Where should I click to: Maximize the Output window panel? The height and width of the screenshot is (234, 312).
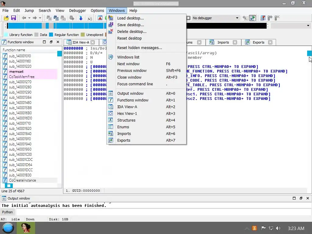pyautogui.click(x=294, y=198)
